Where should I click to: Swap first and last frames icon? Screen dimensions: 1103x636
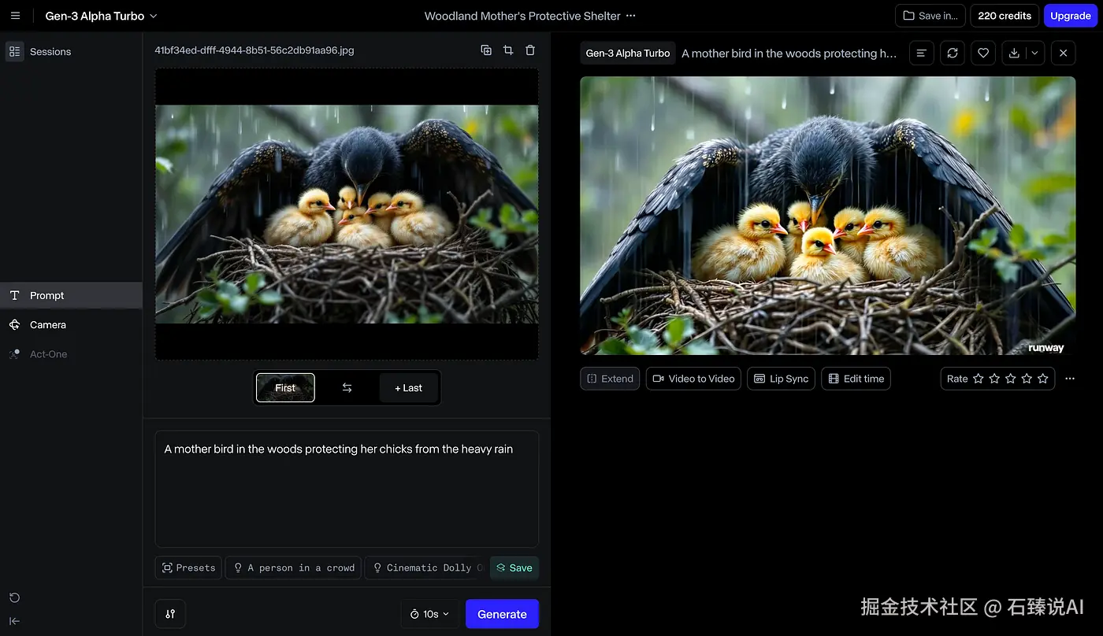pos(347,387)
